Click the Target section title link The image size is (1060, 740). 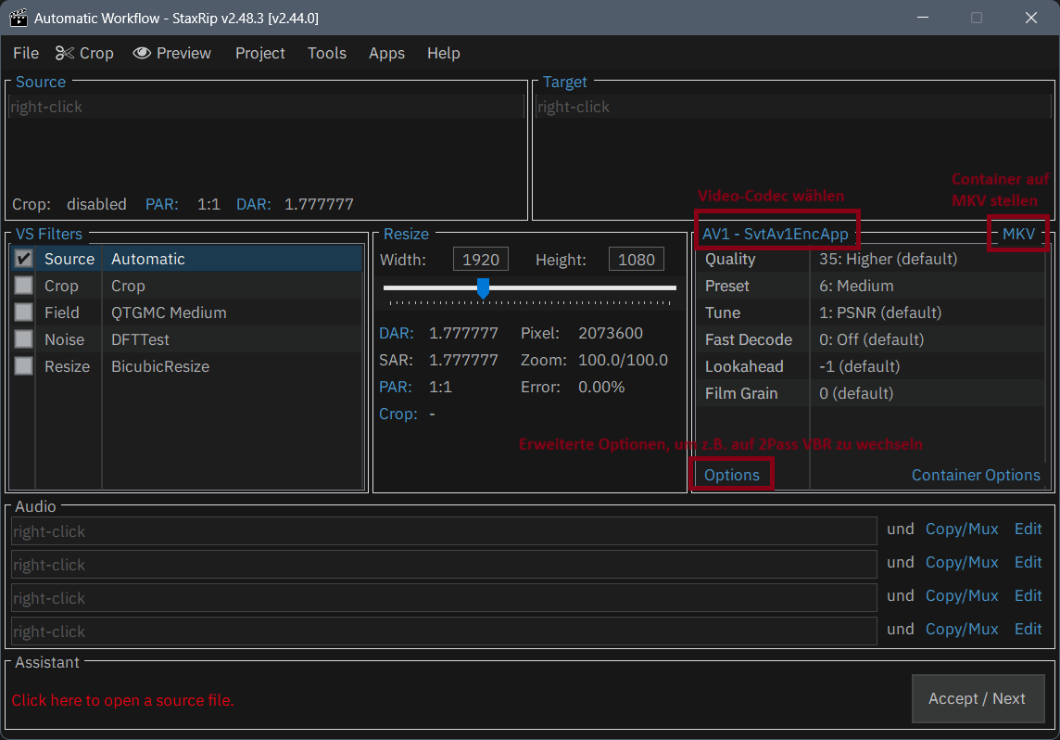coord(564,82)
